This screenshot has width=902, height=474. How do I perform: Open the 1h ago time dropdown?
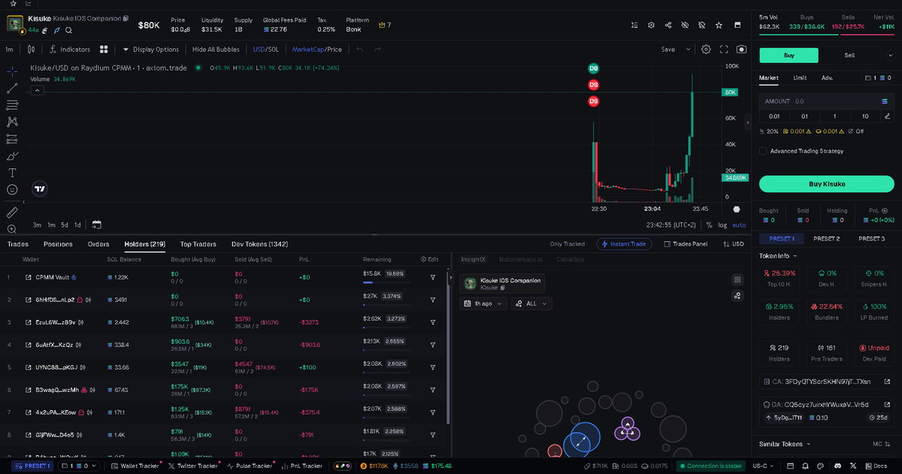pos(483,303)
